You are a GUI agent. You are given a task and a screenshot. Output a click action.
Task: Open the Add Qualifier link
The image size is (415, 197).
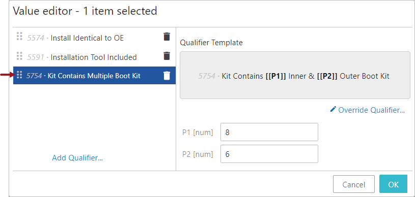coord(77,158)
